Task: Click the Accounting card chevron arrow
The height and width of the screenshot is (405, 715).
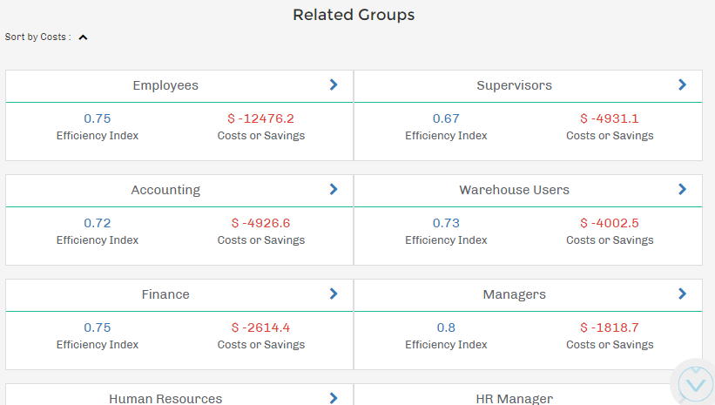Action: (334, 190)
